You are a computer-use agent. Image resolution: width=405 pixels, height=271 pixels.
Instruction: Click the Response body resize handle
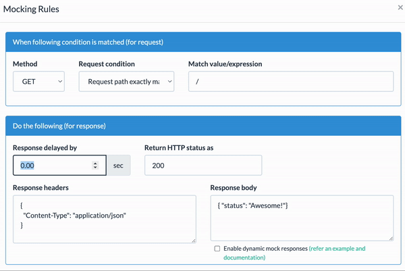pyautogui.click(x=391, y=238)
